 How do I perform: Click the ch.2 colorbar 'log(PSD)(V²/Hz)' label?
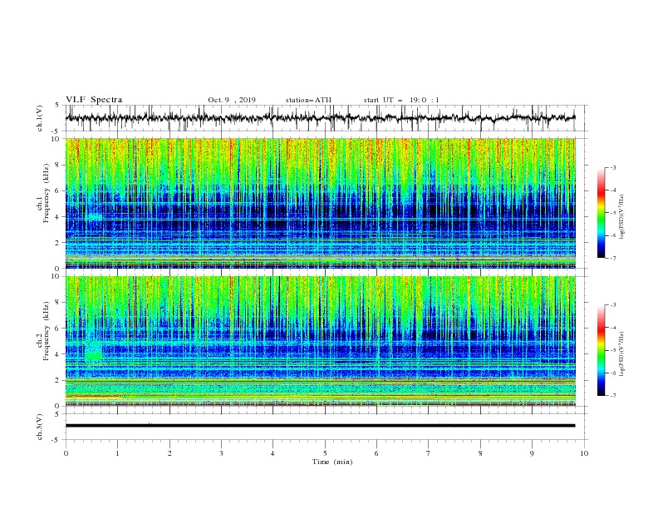click(x=622, y=354)
